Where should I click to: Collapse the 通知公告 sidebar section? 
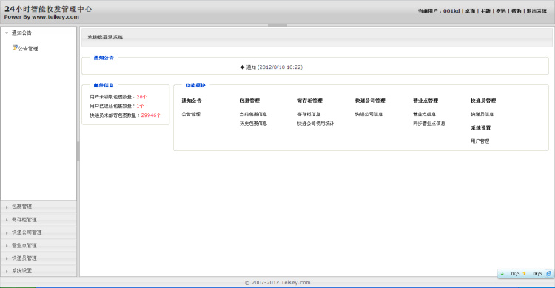coord(38,33)
